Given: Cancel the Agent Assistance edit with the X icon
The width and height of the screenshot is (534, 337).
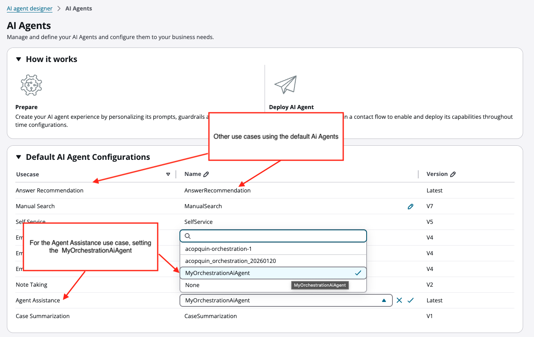Looking at the screenshot, I should (399, 300).
